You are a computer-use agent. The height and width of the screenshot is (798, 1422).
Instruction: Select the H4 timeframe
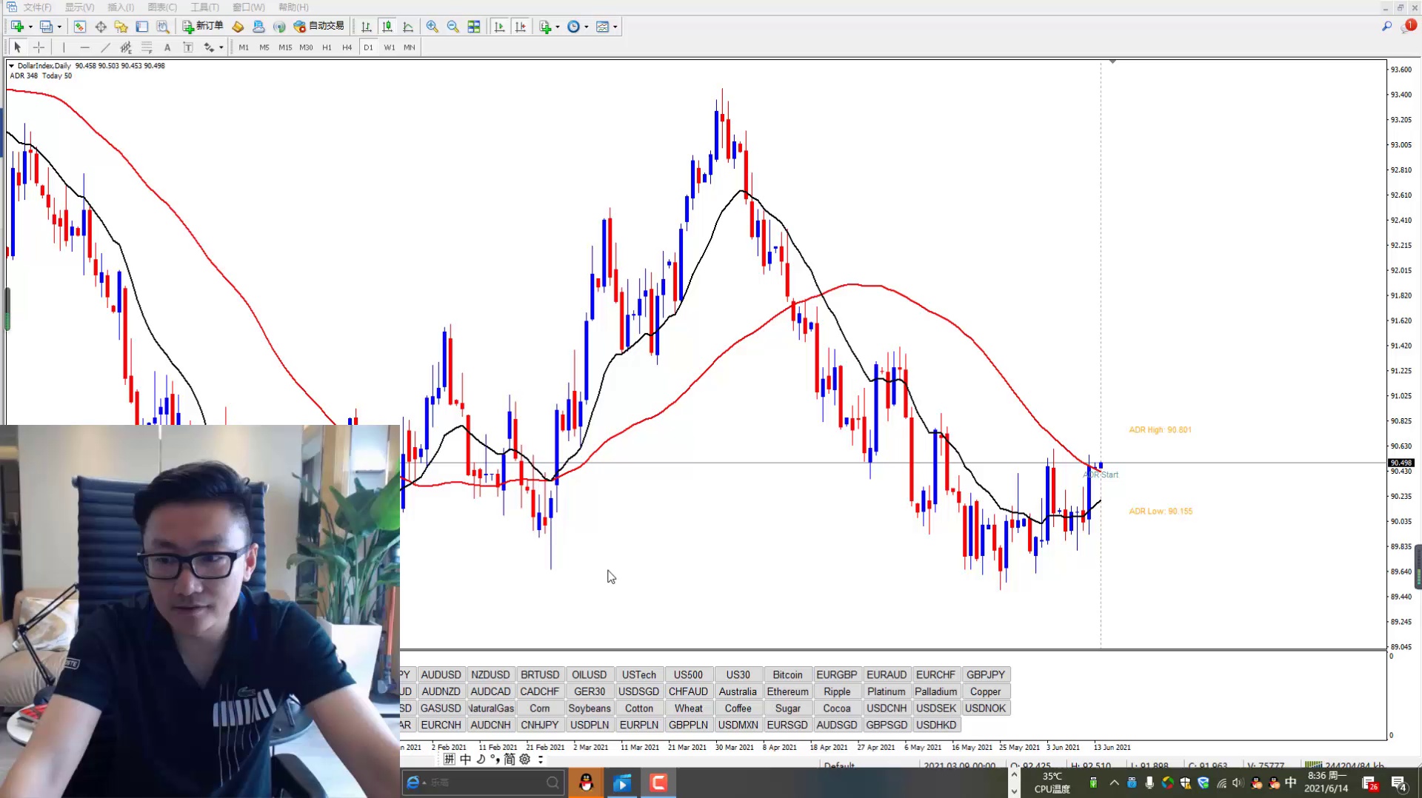click(x=347, y=47)
